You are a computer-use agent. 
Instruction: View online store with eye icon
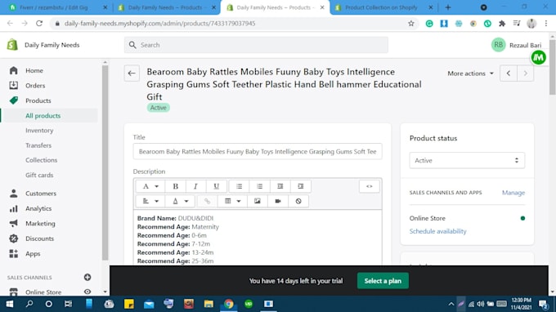pos(87,292)
